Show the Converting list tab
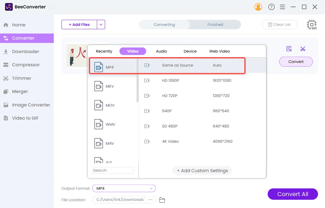This screenshot has height=208, width=325. pos(164,25)
